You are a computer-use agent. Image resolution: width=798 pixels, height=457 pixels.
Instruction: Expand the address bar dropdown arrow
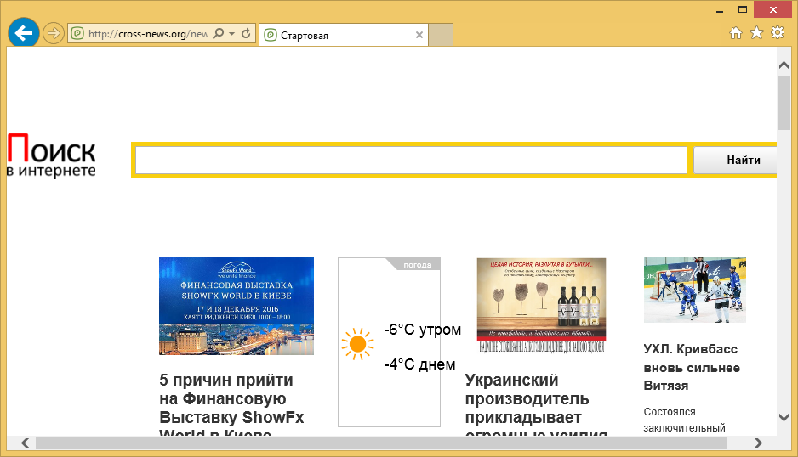232,34
